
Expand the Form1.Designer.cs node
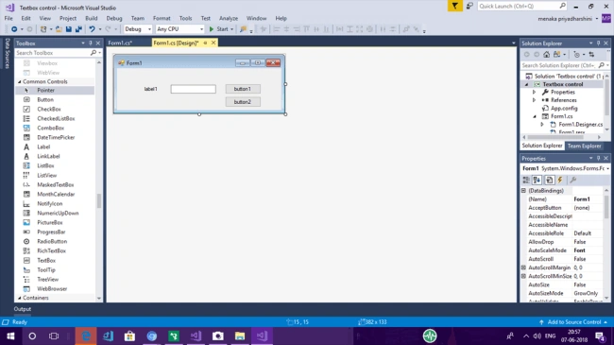[542, 124]
